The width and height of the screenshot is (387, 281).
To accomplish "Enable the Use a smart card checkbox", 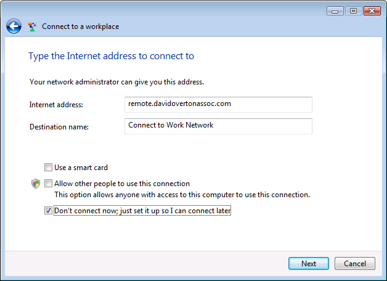I will click(48, 167).
